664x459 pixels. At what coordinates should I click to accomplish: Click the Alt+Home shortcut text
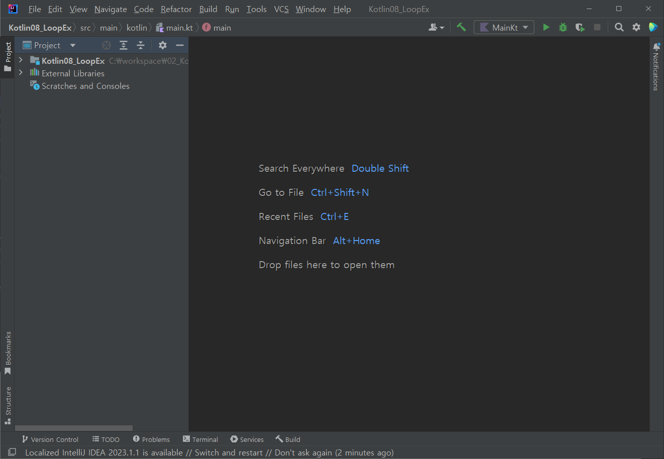click(357, 241)
